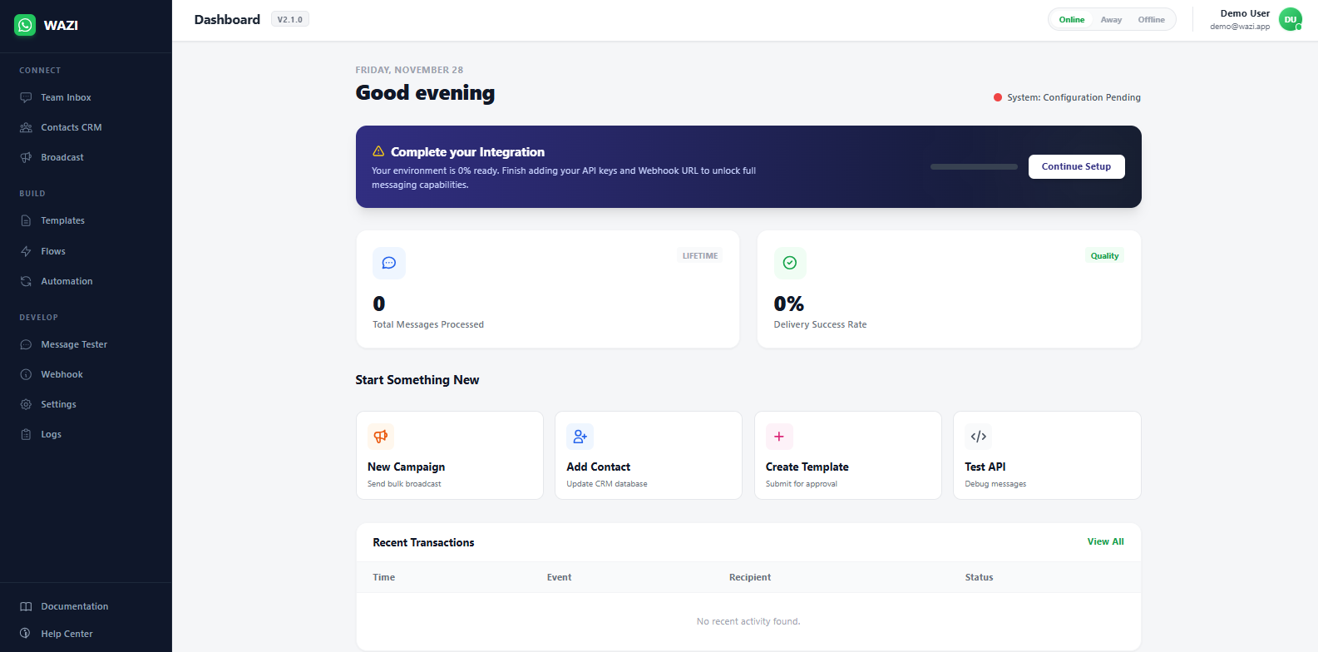Image resolution: width=1318 pixels, height=652 pixels.
Task: Open the Create Template card
Action: coord(848,455)
